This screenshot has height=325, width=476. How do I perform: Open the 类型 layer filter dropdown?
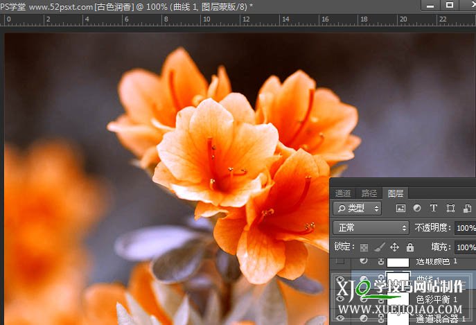click(x=357, y=208)
